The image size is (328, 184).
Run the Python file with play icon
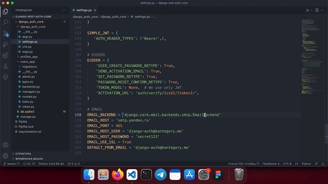(x=307, y=10)
